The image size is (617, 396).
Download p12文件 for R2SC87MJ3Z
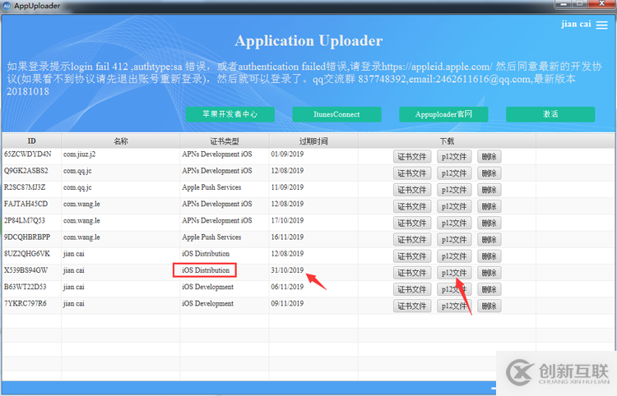tap(454, 190)
